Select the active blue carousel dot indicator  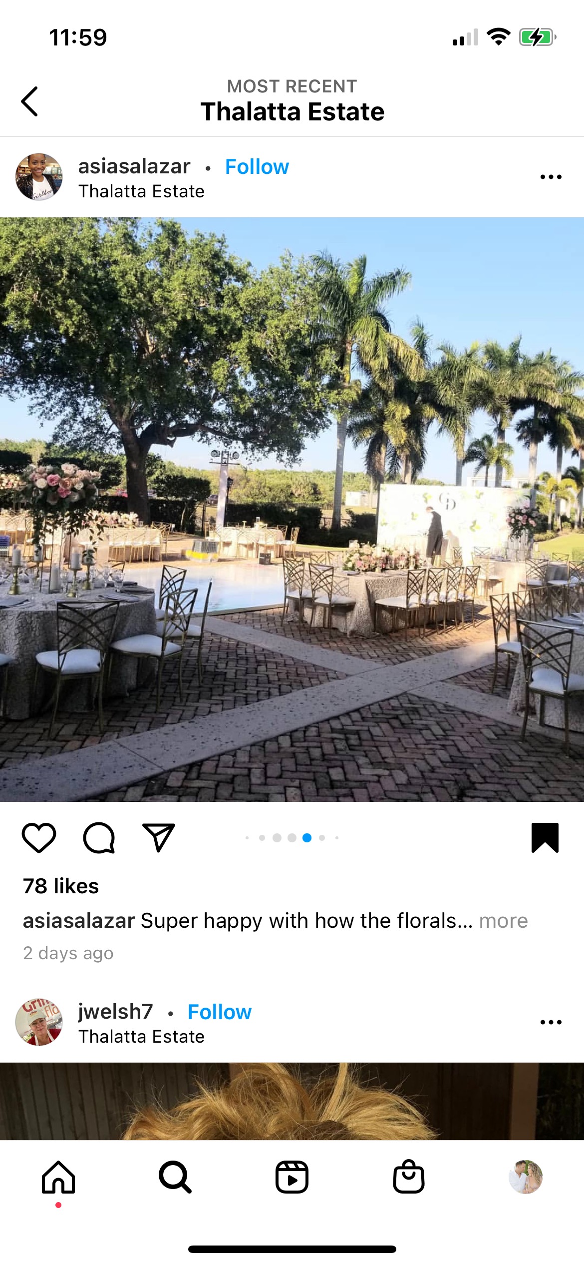coord(307,838)
